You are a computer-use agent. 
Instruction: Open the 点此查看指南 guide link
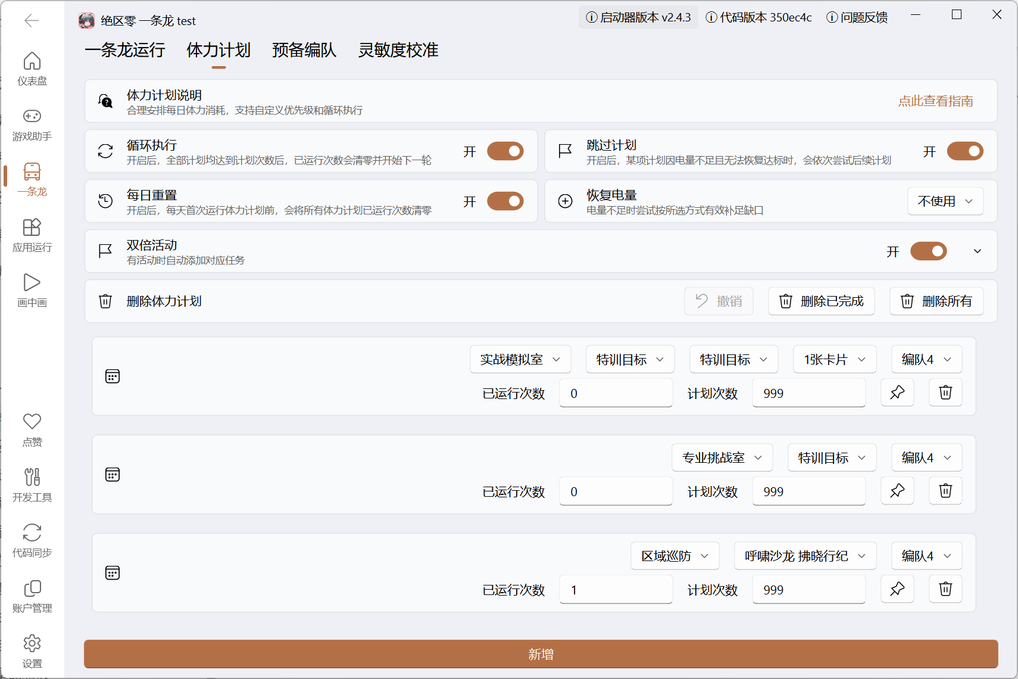936,101
